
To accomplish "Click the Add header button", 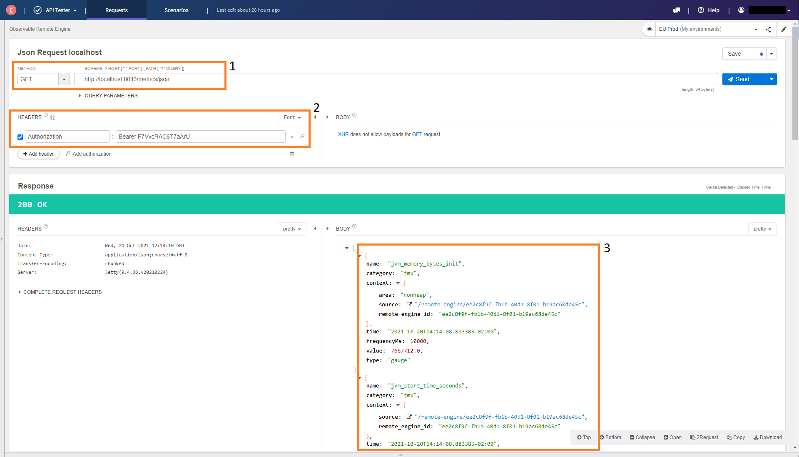I will coord(38,154).
